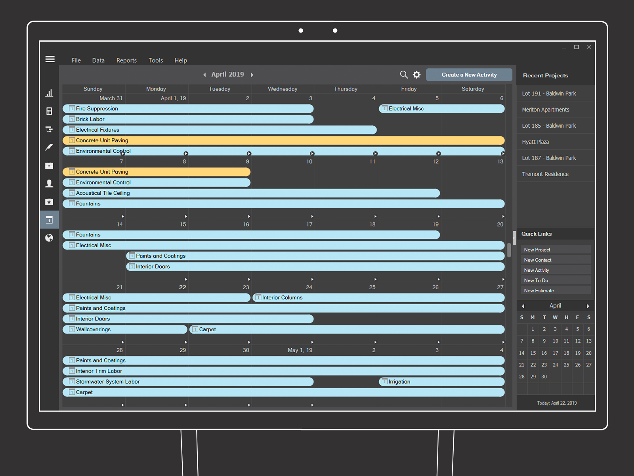Open Hyatt Plaza recent project
Image resolution: width=634 pixels, height=476 pixels.
[556, 142]
